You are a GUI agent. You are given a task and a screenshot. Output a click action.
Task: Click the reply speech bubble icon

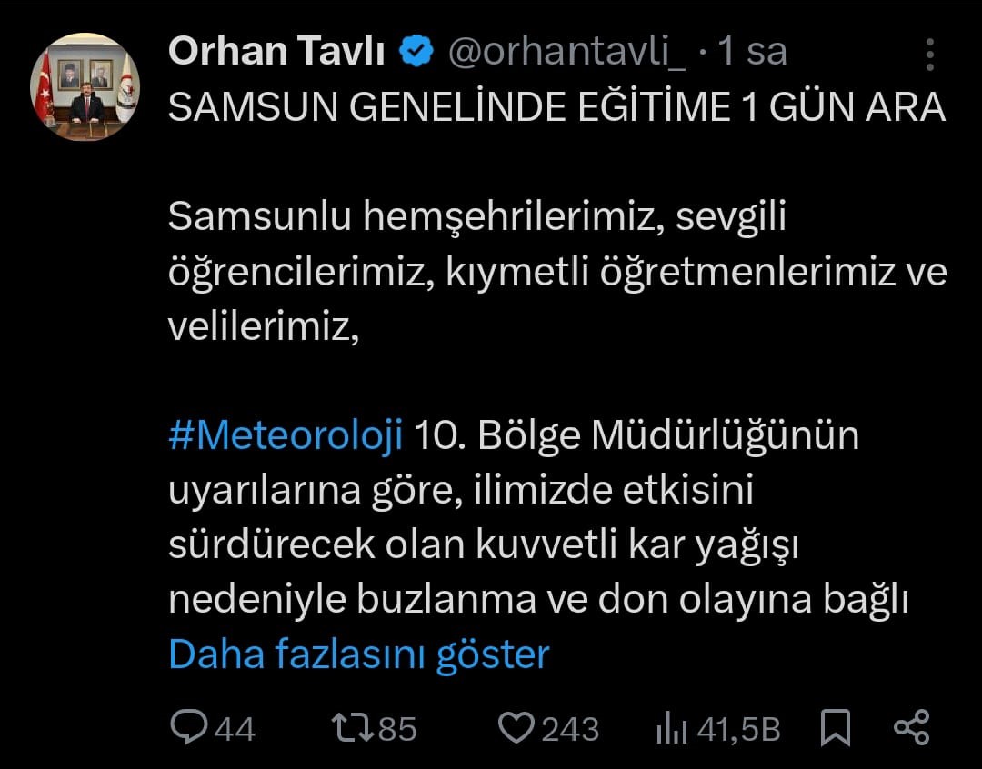point(188,727)
